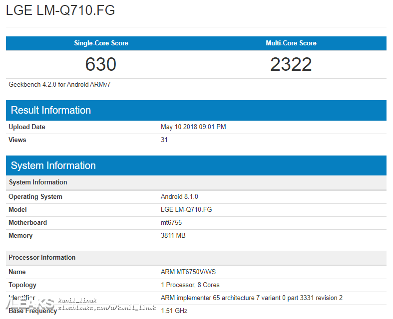Click the LGE LM-Q710.FG page title
The image size is (393, 319).
(60, 10)
